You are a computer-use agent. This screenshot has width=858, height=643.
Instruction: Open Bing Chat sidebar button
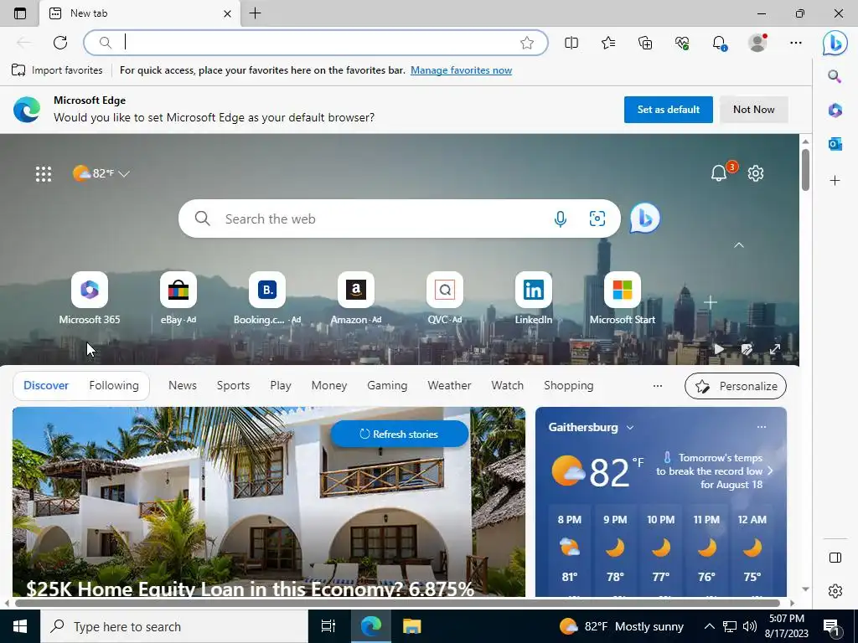[835, 43]
